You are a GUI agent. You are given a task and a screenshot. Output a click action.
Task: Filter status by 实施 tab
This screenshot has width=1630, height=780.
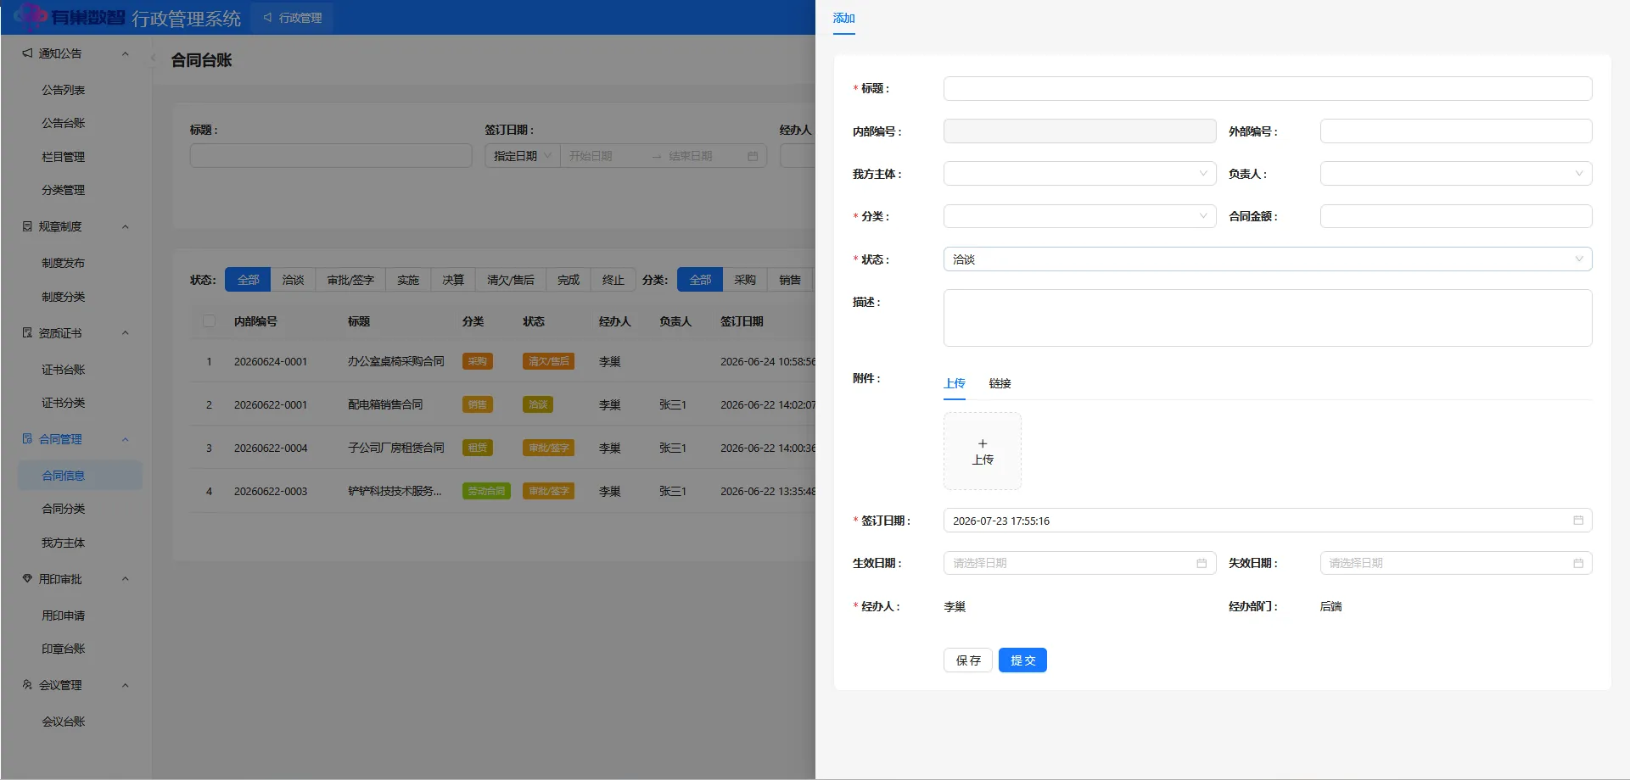(x=408, y=280)
